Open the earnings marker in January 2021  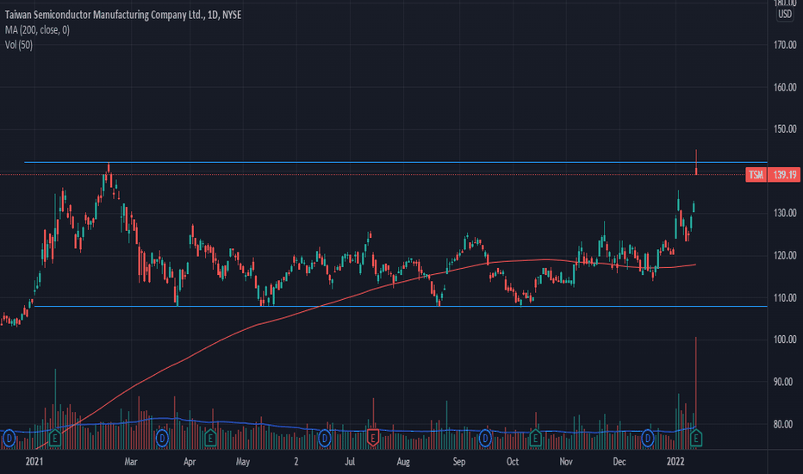click(x=54, y=439)
